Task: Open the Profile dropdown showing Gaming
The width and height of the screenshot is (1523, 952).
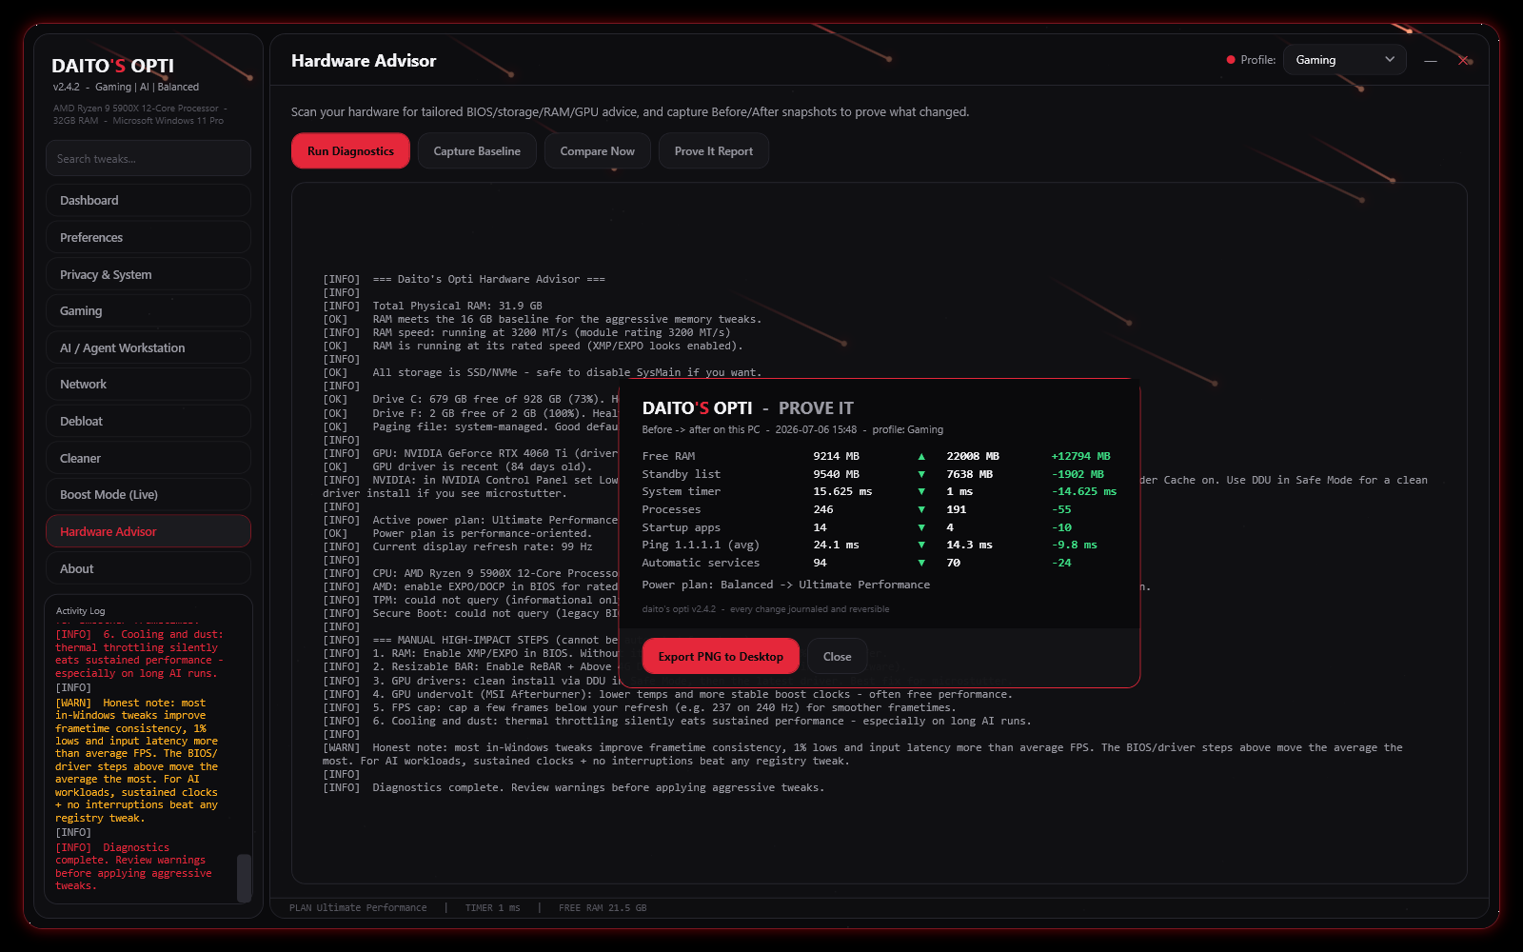Action: [x=1345, y=60]
